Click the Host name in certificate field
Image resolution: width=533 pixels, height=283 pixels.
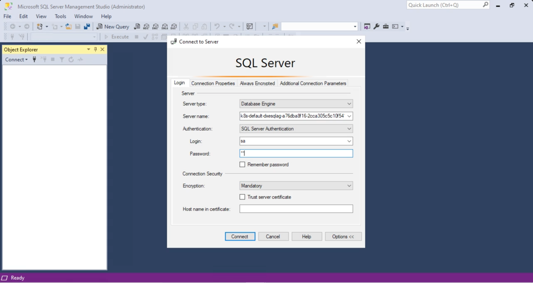pos(296,209)
